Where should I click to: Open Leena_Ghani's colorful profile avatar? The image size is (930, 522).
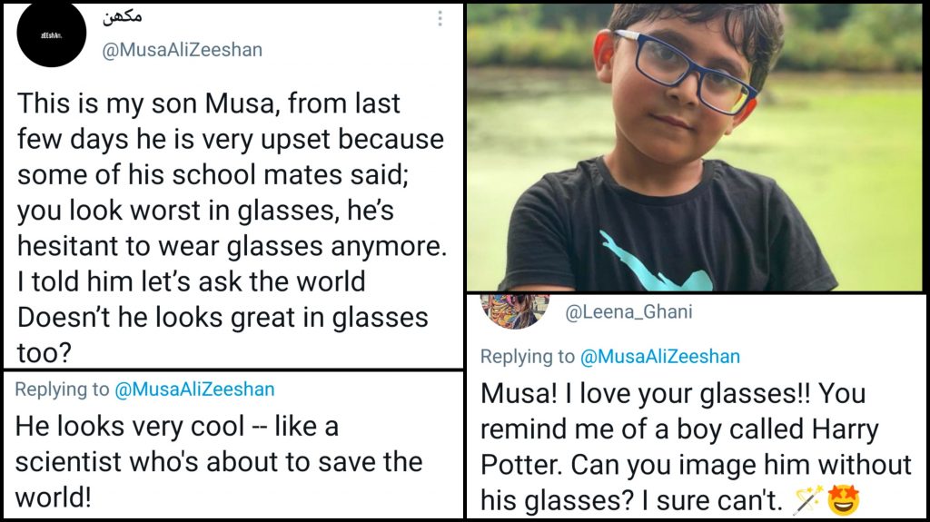[x=514, y=310]
